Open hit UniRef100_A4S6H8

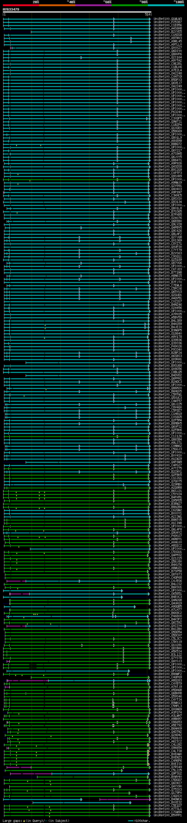tap(168, 28)
